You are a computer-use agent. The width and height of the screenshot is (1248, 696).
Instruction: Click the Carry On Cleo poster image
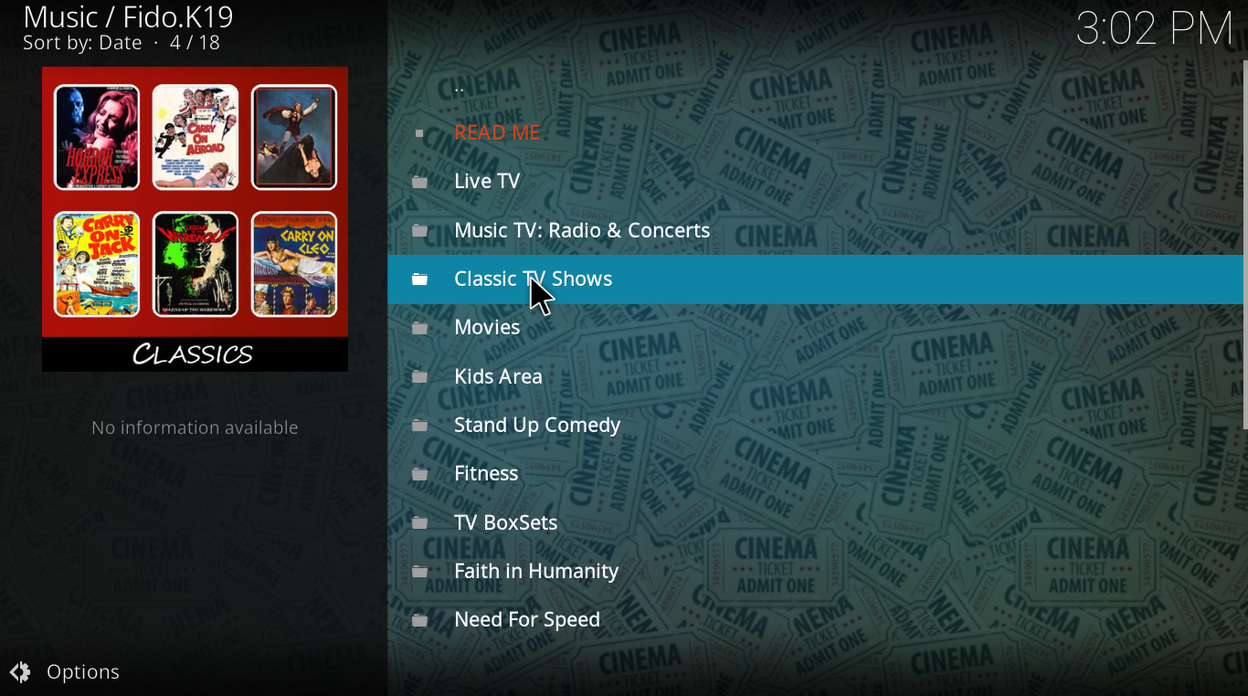[x=294, y=265]
